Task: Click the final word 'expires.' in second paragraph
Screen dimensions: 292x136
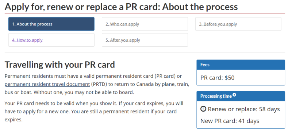Action: pos(14,120)
